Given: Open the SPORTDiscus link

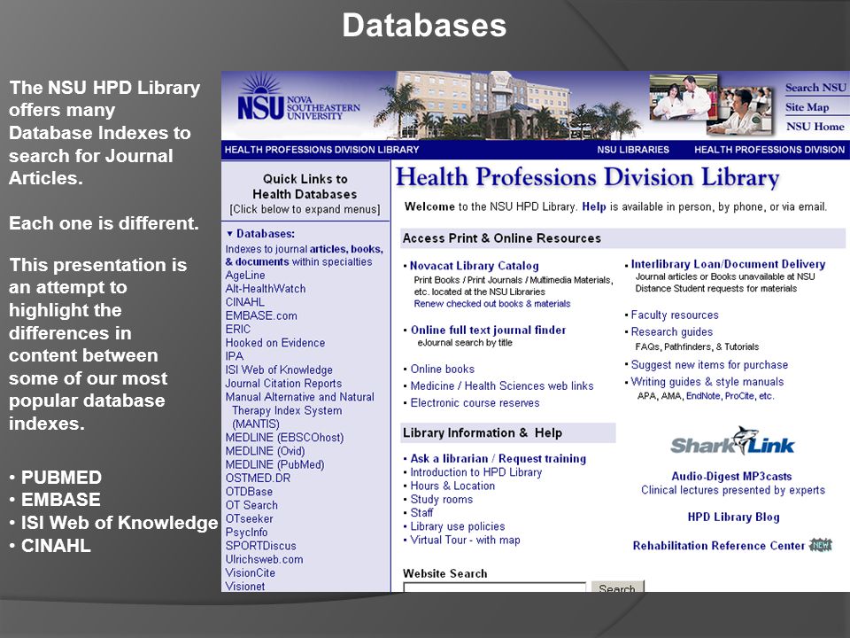Looking at the screenshot, I should pyautogui.click(x=260, y=546).
